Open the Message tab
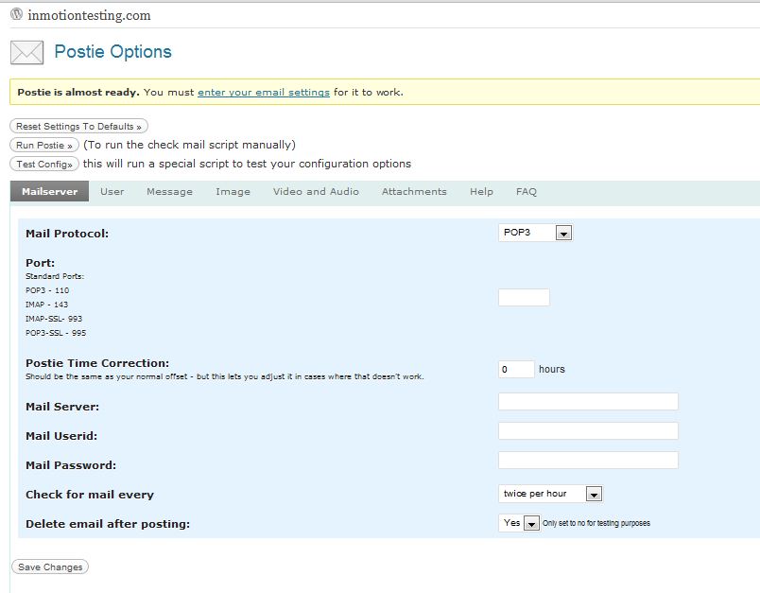 pyautogui.click(x=169, y=191)
